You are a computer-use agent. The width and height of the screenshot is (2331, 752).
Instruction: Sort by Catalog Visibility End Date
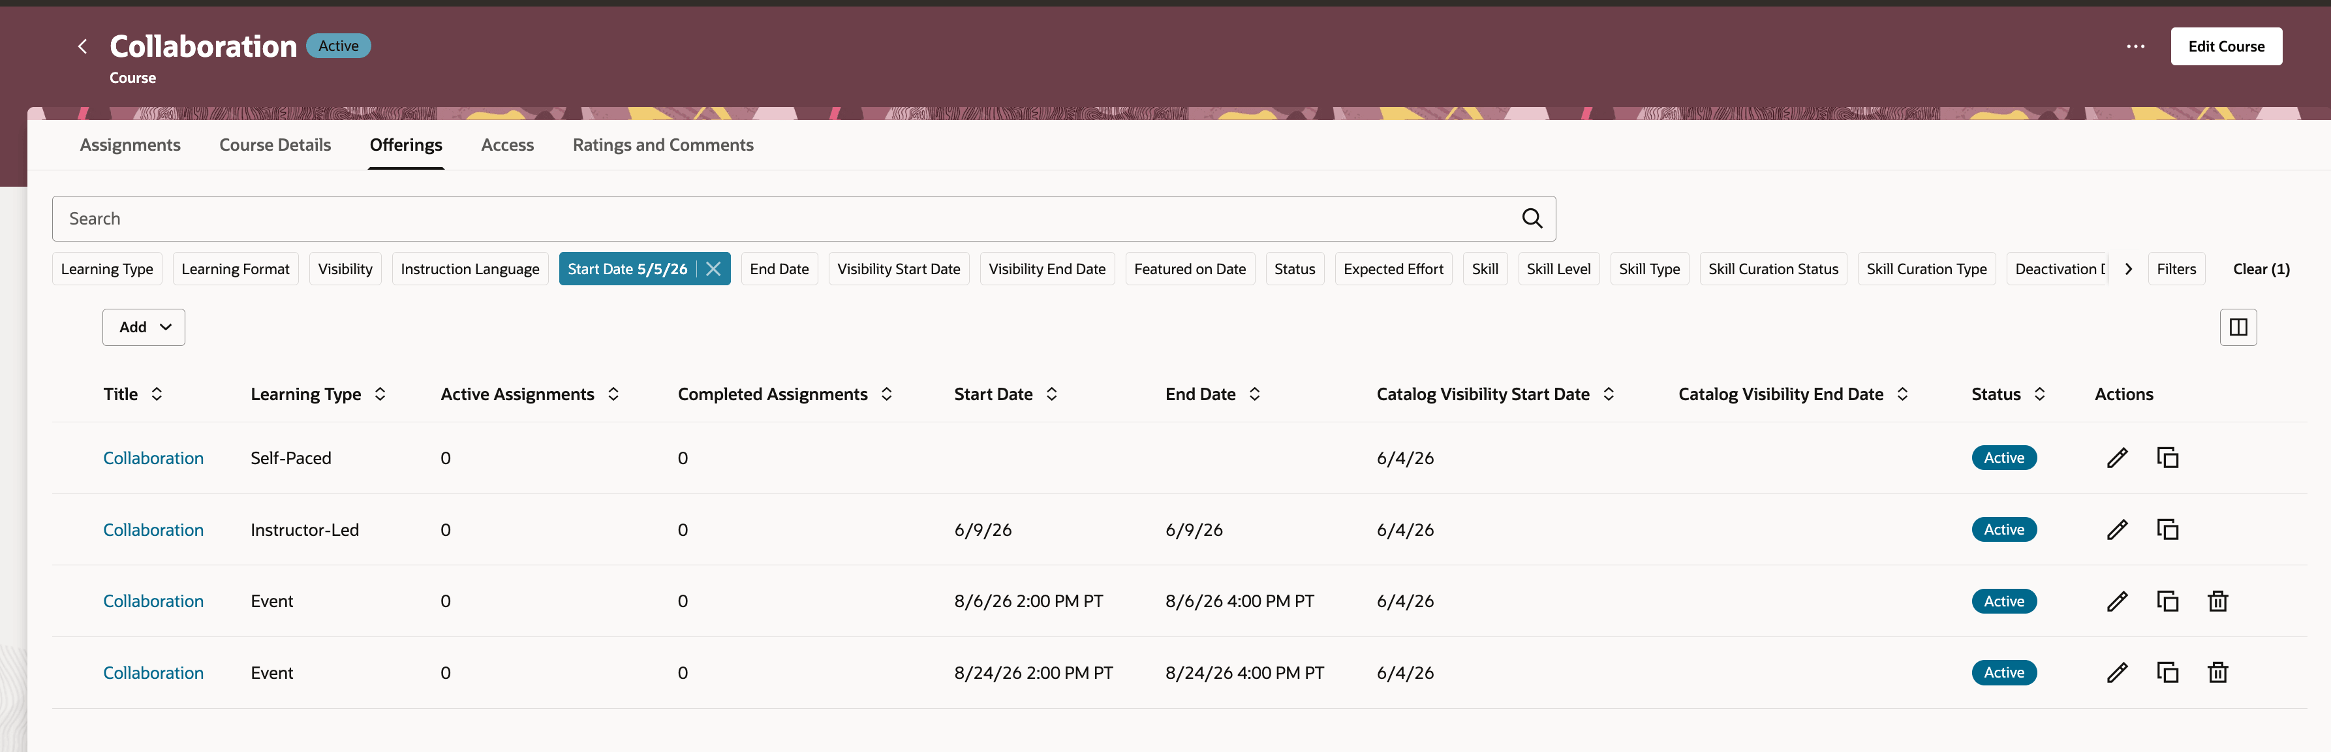pos(1902,394)
